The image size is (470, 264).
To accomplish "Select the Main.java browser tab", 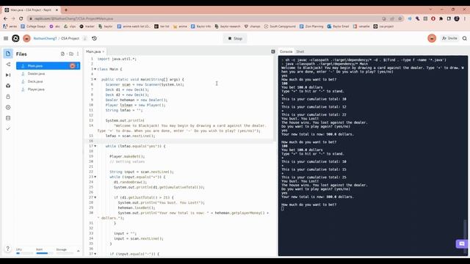I will click(31, 10).
